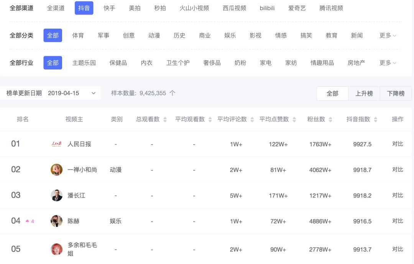
Task: Filter industry by 家电
Action: (x=266, y=63)
